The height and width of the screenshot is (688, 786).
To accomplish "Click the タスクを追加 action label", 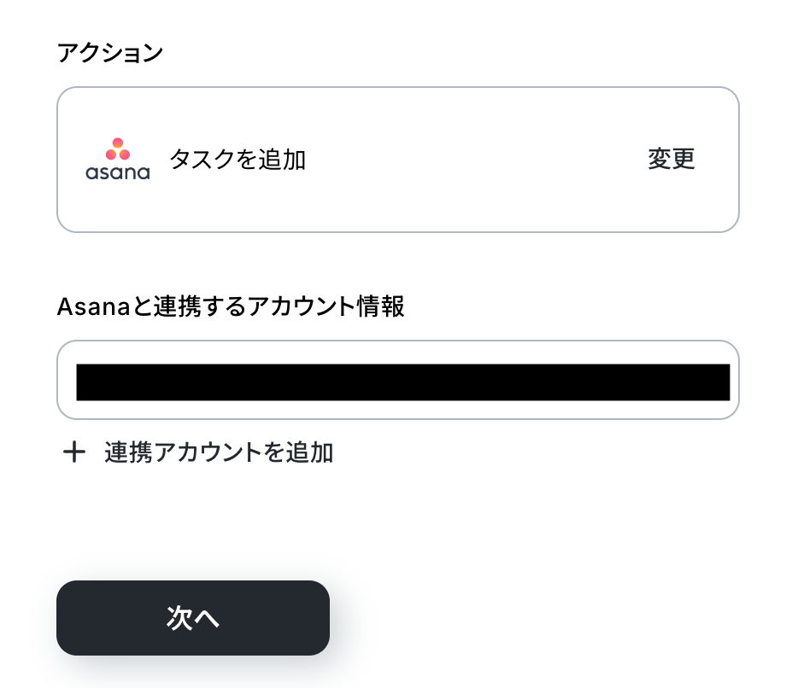I will pos(238,160).
